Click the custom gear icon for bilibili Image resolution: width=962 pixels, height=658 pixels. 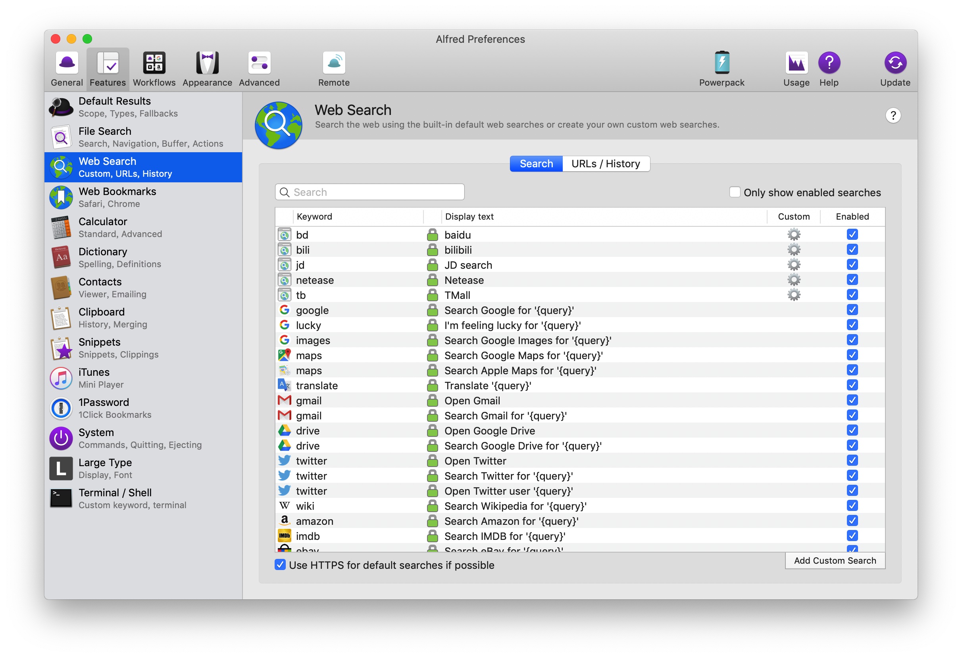[x=793, y=250]
